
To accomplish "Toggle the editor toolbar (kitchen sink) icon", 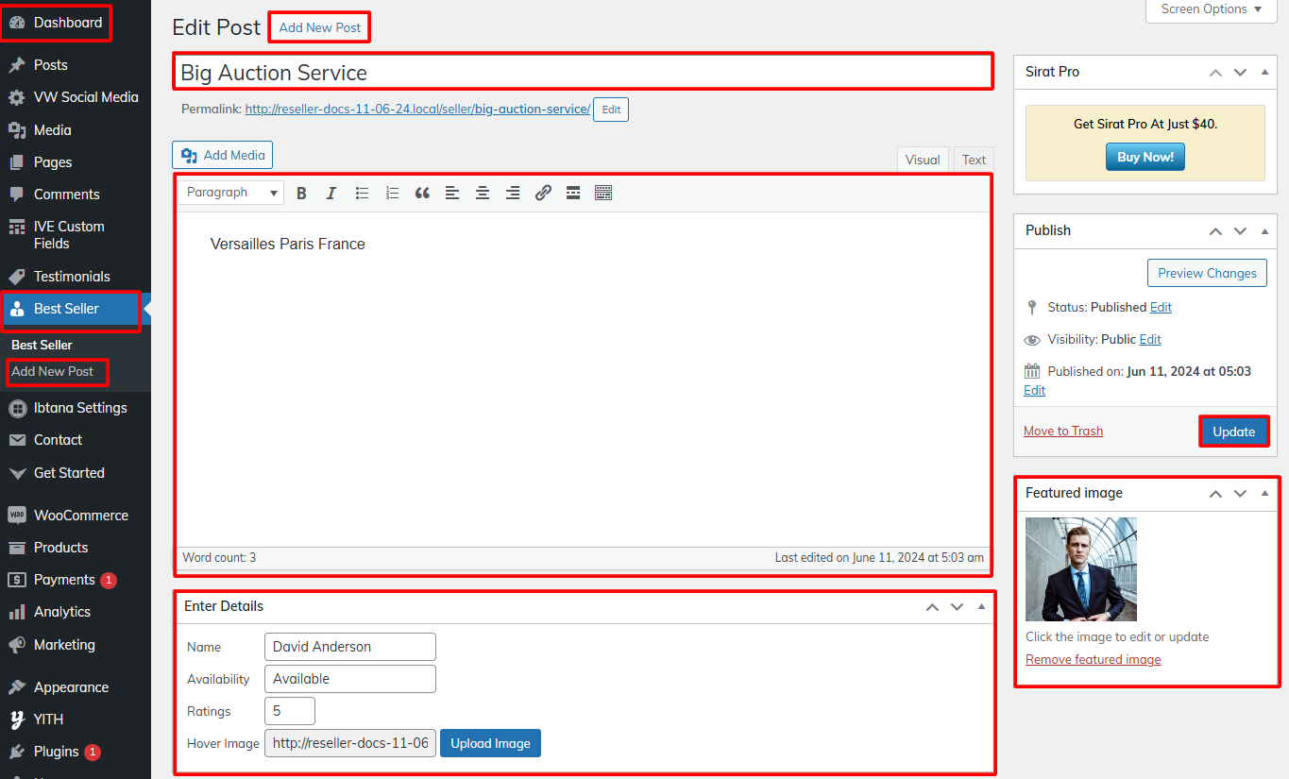I will pos(603,194).
